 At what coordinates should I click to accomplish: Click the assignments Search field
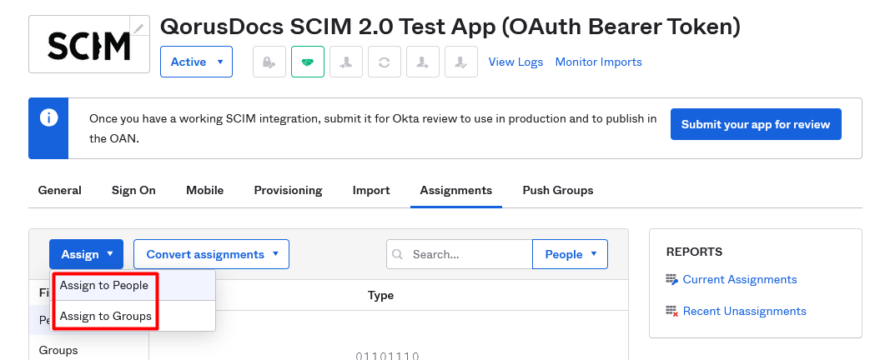[460, 254]
